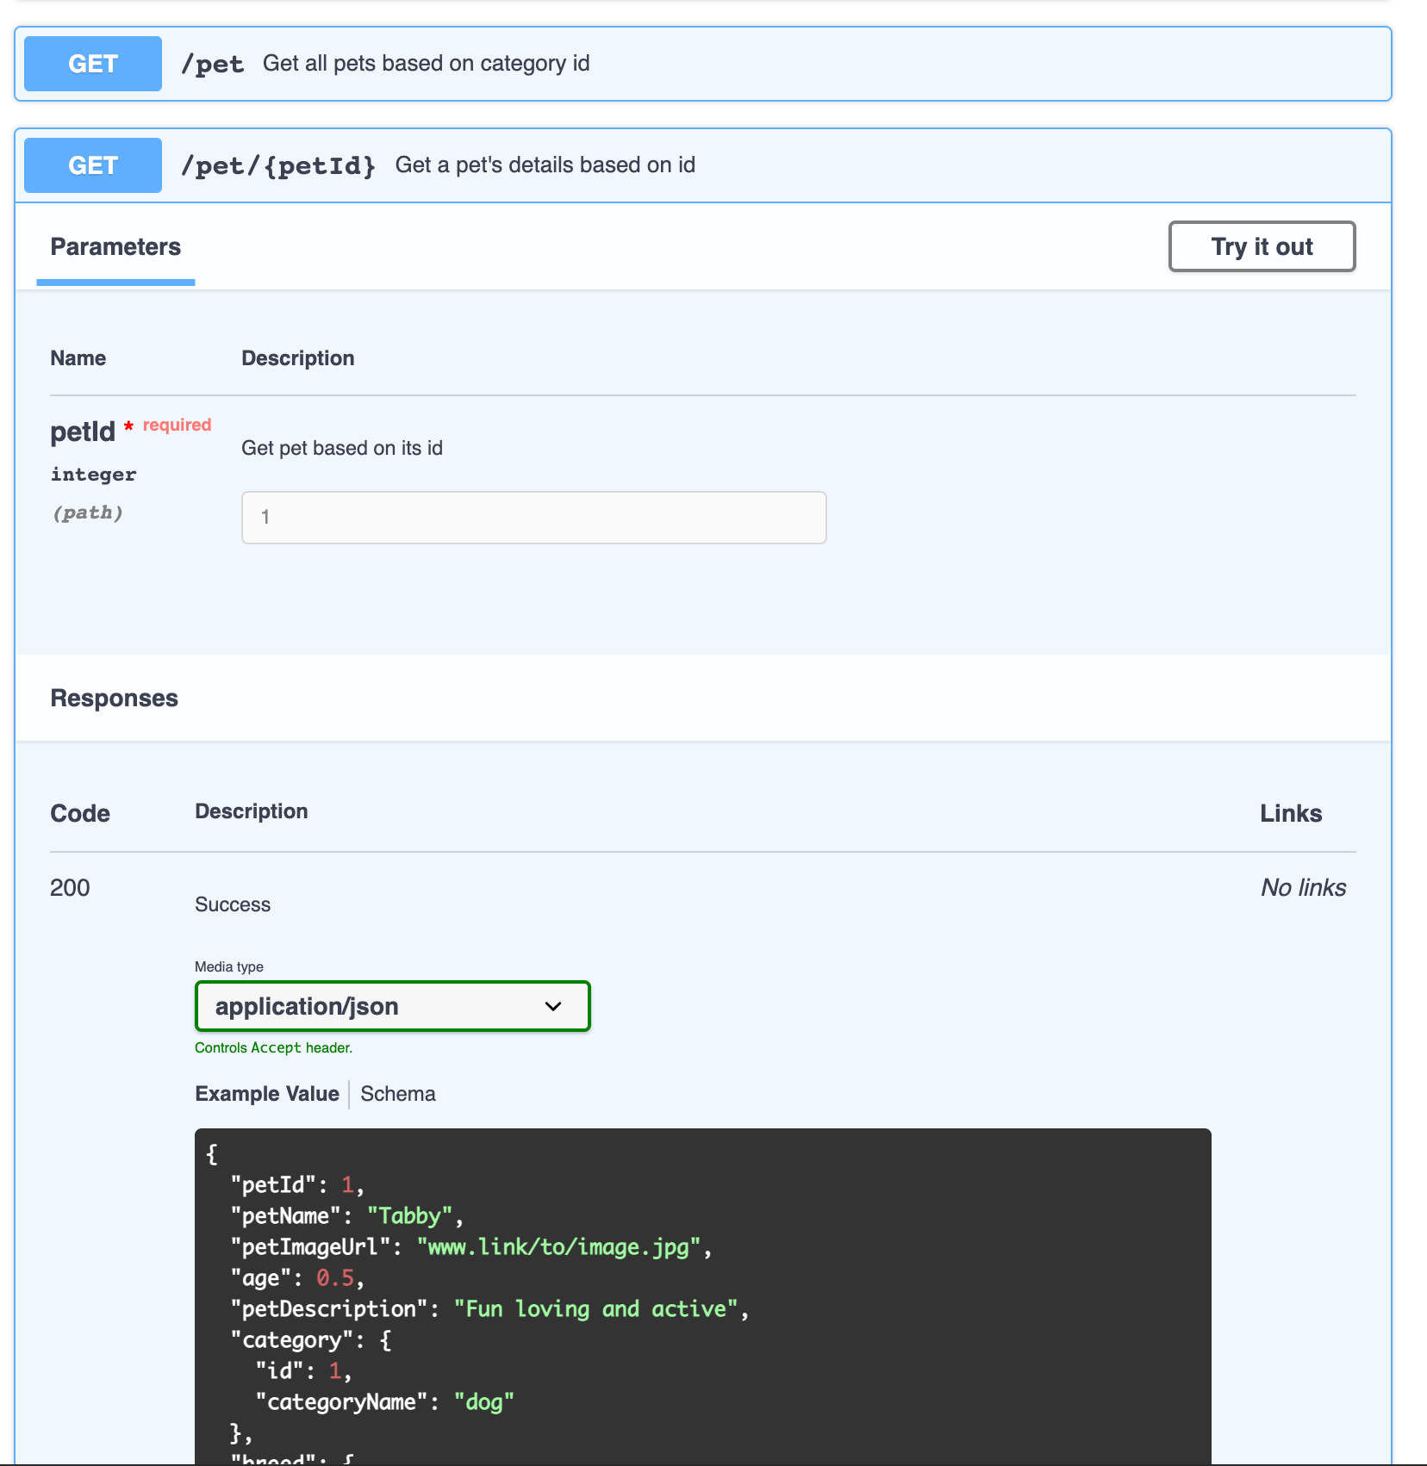Image resolution: width=1427 pixels, height=1466 pixels.
Task: Click the petId parameter name
Action: pos(82,432)
